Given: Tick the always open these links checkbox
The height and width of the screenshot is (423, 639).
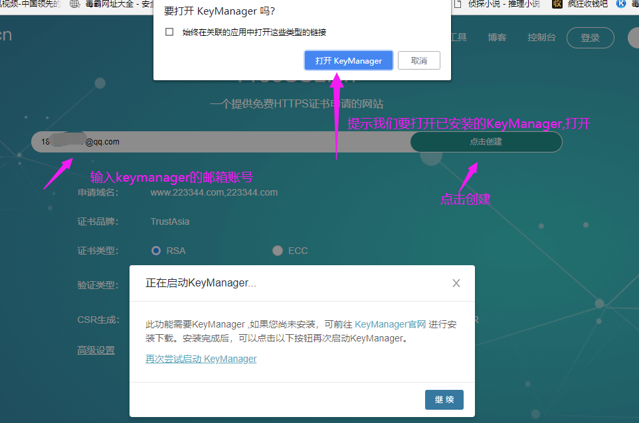Looking at the screenshot, I should pyautogui.click(x=169, y=32).
